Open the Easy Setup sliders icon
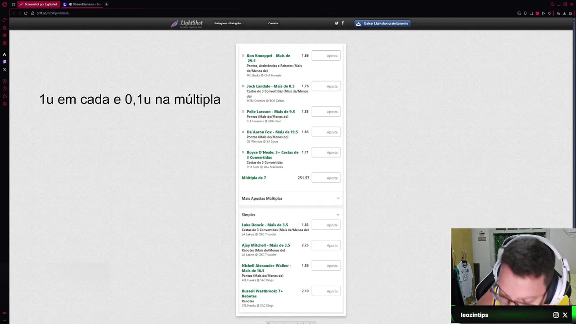This screenshot has height=324, width=576. [571, 13]
